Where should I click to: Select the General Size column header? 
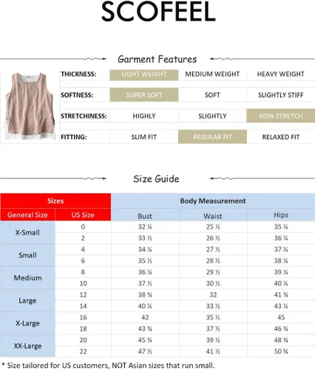(x=27, y=215)
